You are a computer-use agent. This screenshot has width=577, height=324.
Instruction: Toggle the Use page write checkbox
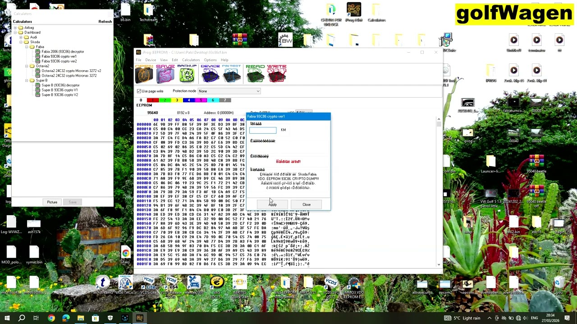pos(139,91)
